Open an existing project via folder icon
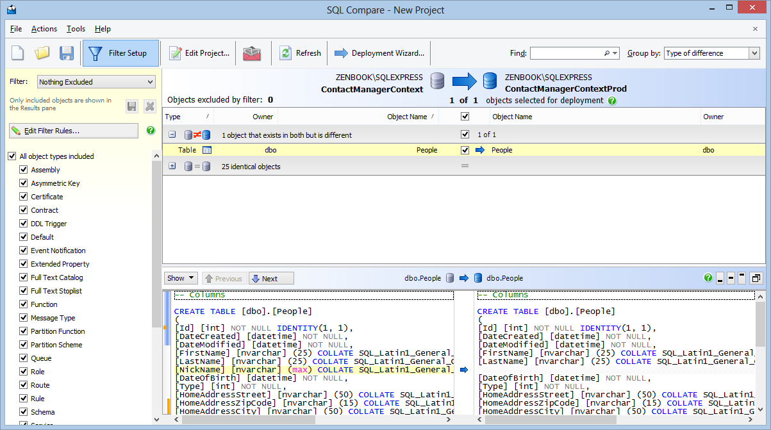The image size is (771, 430). [42, 53]
